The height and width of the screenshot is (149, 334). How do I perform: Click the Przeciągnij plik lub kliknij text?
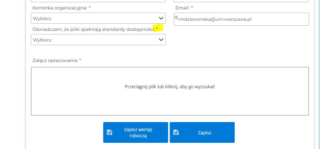(x=170, y=87)
